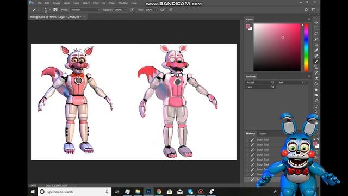
Task: Select the Eraser tool
Action: [x=316, y=78]
